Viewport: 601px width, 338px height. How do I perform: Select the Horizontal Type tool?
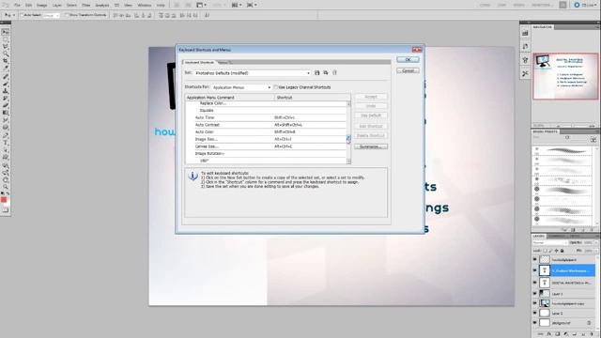tap(6, 143)
